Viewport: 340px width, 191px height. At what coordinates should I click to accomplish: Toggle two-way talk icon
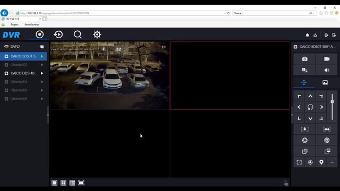tap(304, 70)
